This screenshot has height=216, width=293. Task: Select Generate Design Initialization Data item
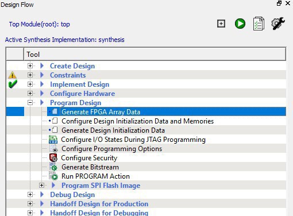(113, 130)
